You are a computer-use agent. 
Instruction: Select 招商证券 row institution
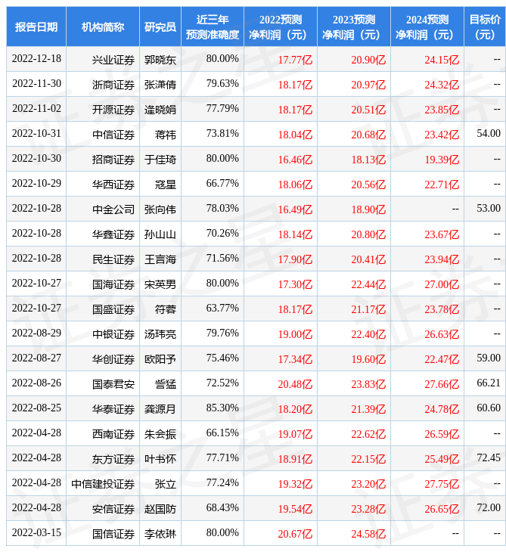click(113, 160)
